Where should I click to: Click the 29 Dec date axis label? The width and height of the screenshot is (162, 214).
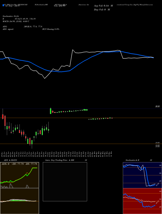click(x=2, y=154)
